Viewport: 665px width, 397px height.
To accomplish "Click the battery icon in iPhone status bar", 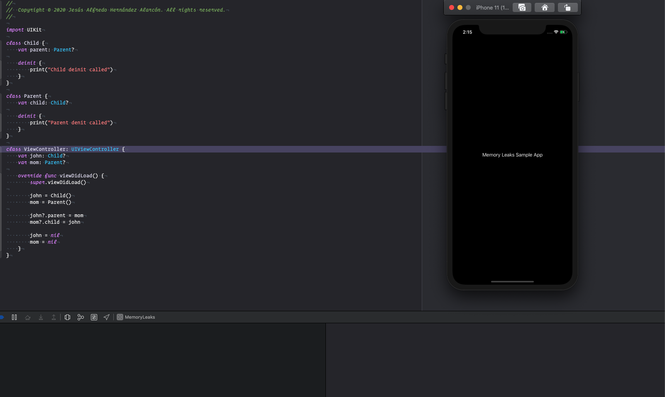I will tap(563, 32).
